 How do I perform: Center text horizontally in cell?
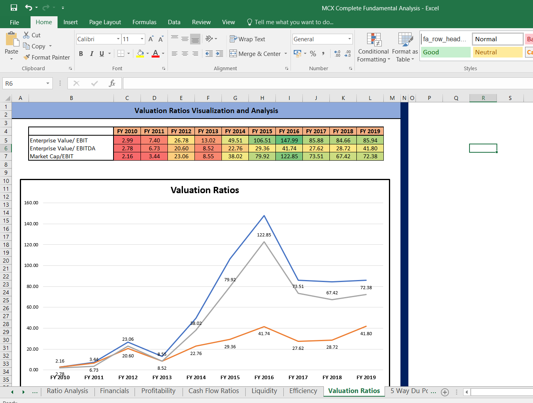click(x=185, y=53)
